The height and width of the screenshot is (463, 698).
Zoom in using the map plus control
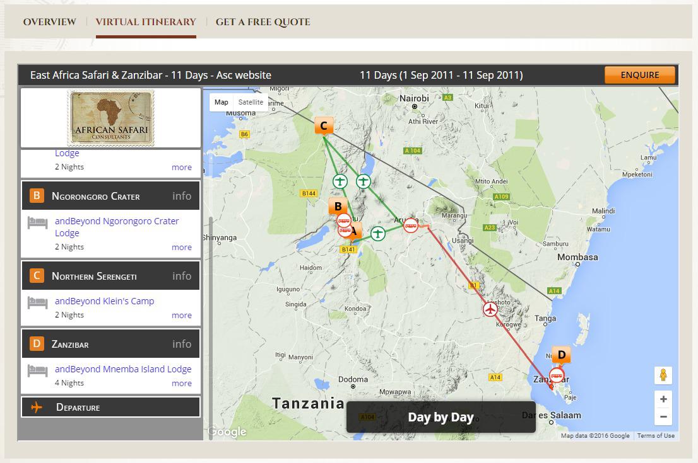click(663, 399)
